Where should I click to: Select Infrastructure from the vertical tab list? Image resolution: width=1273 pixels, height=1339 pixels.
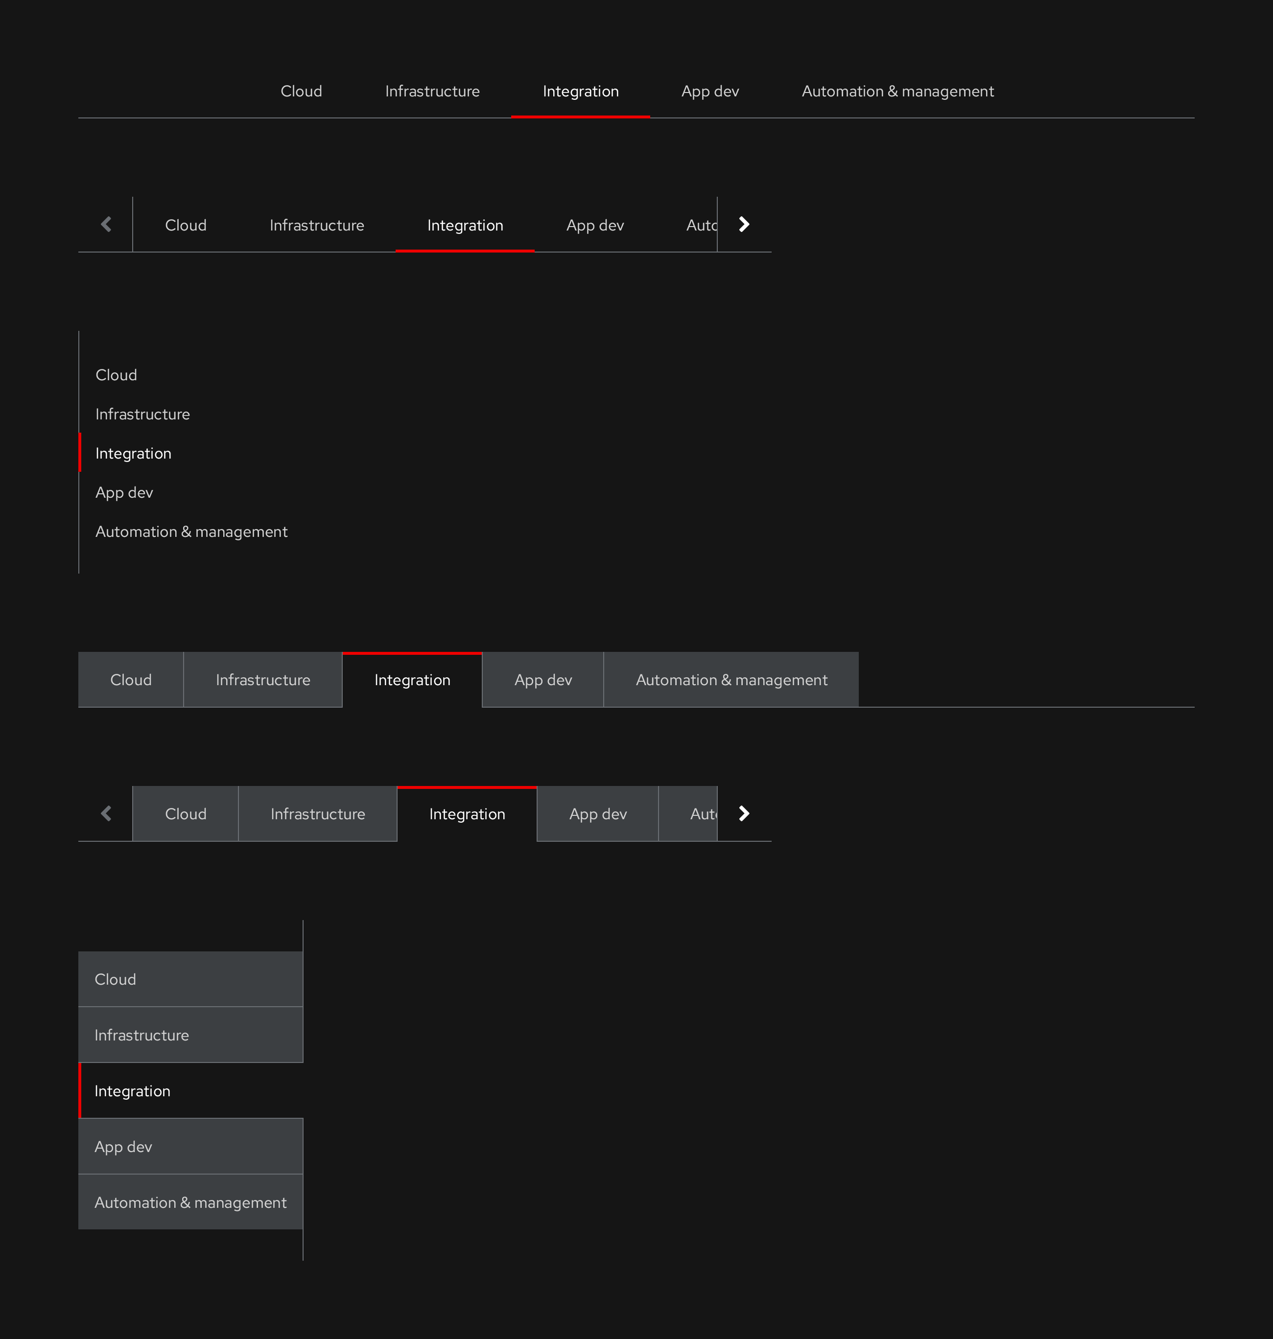tap(142, 414)
